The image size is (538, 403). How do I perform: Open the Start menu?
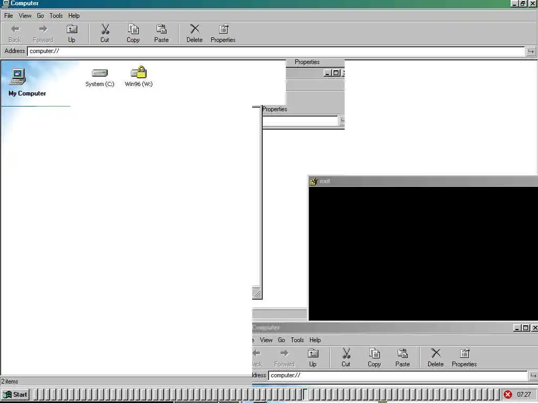[x=15, y=395]
